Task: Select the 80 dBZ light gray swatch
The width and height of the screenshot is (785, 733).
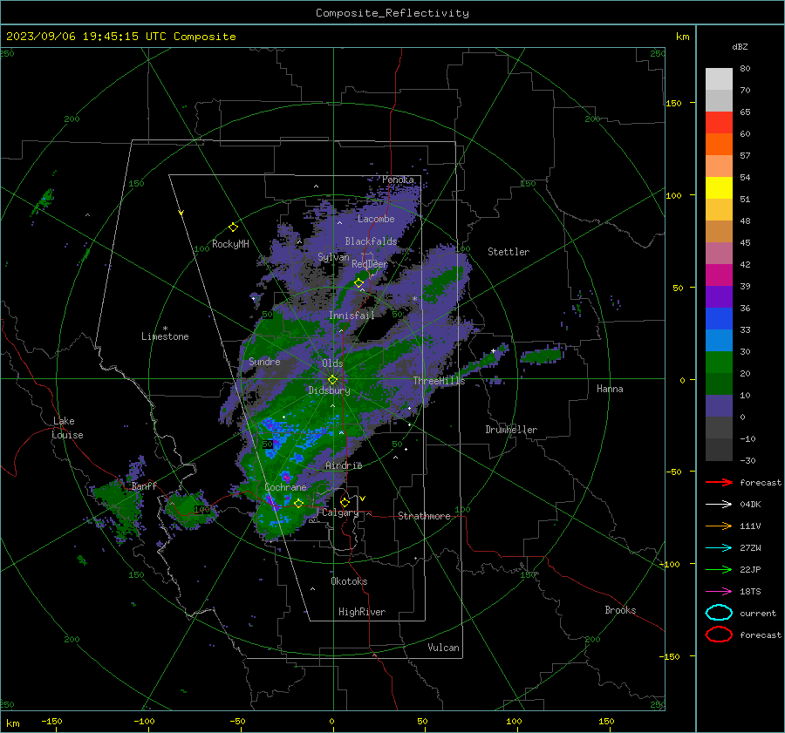Action: click(x=719, y=78)
